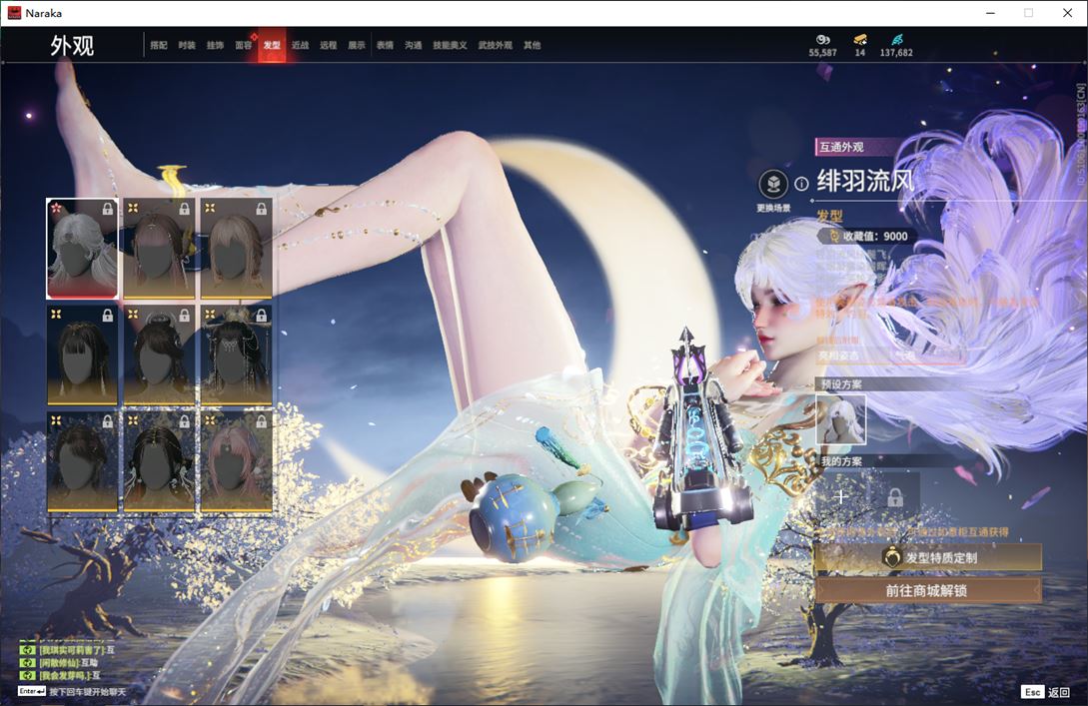Pick the black updo with silver headpiece

tap(159, 355)
